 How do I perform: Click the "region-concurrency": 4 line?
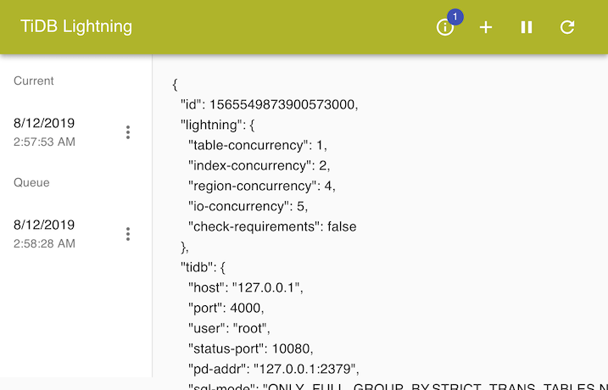coord(261,186)
